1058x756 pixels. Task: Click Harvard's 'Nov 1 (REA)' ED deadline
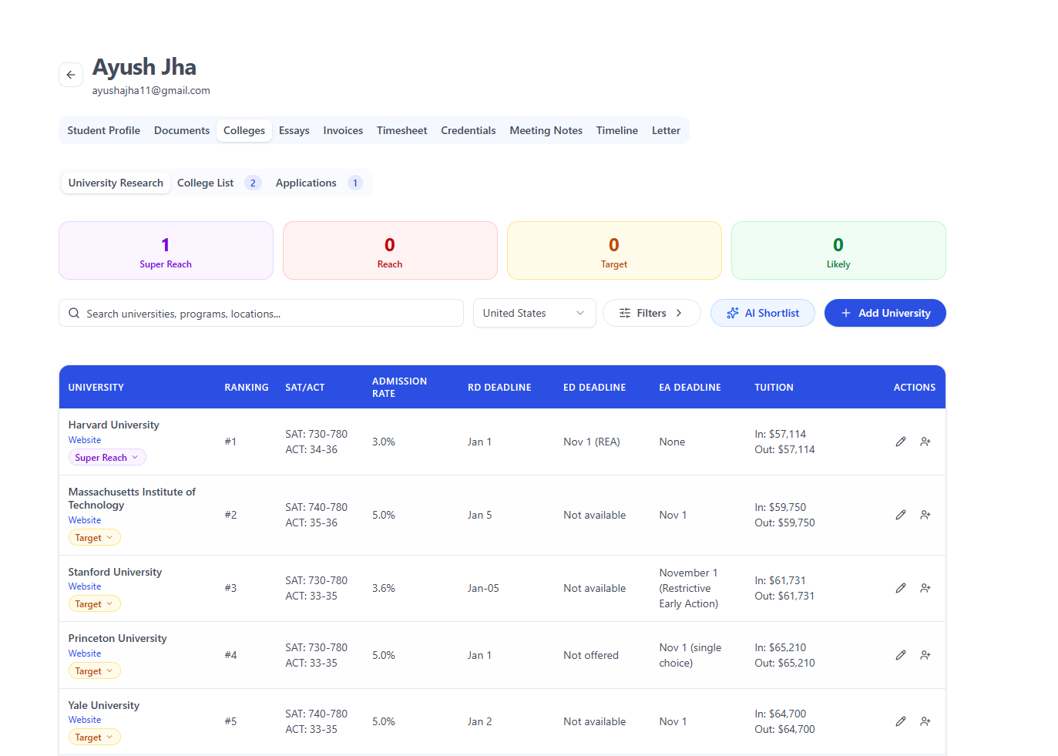(x=592, y=442)
